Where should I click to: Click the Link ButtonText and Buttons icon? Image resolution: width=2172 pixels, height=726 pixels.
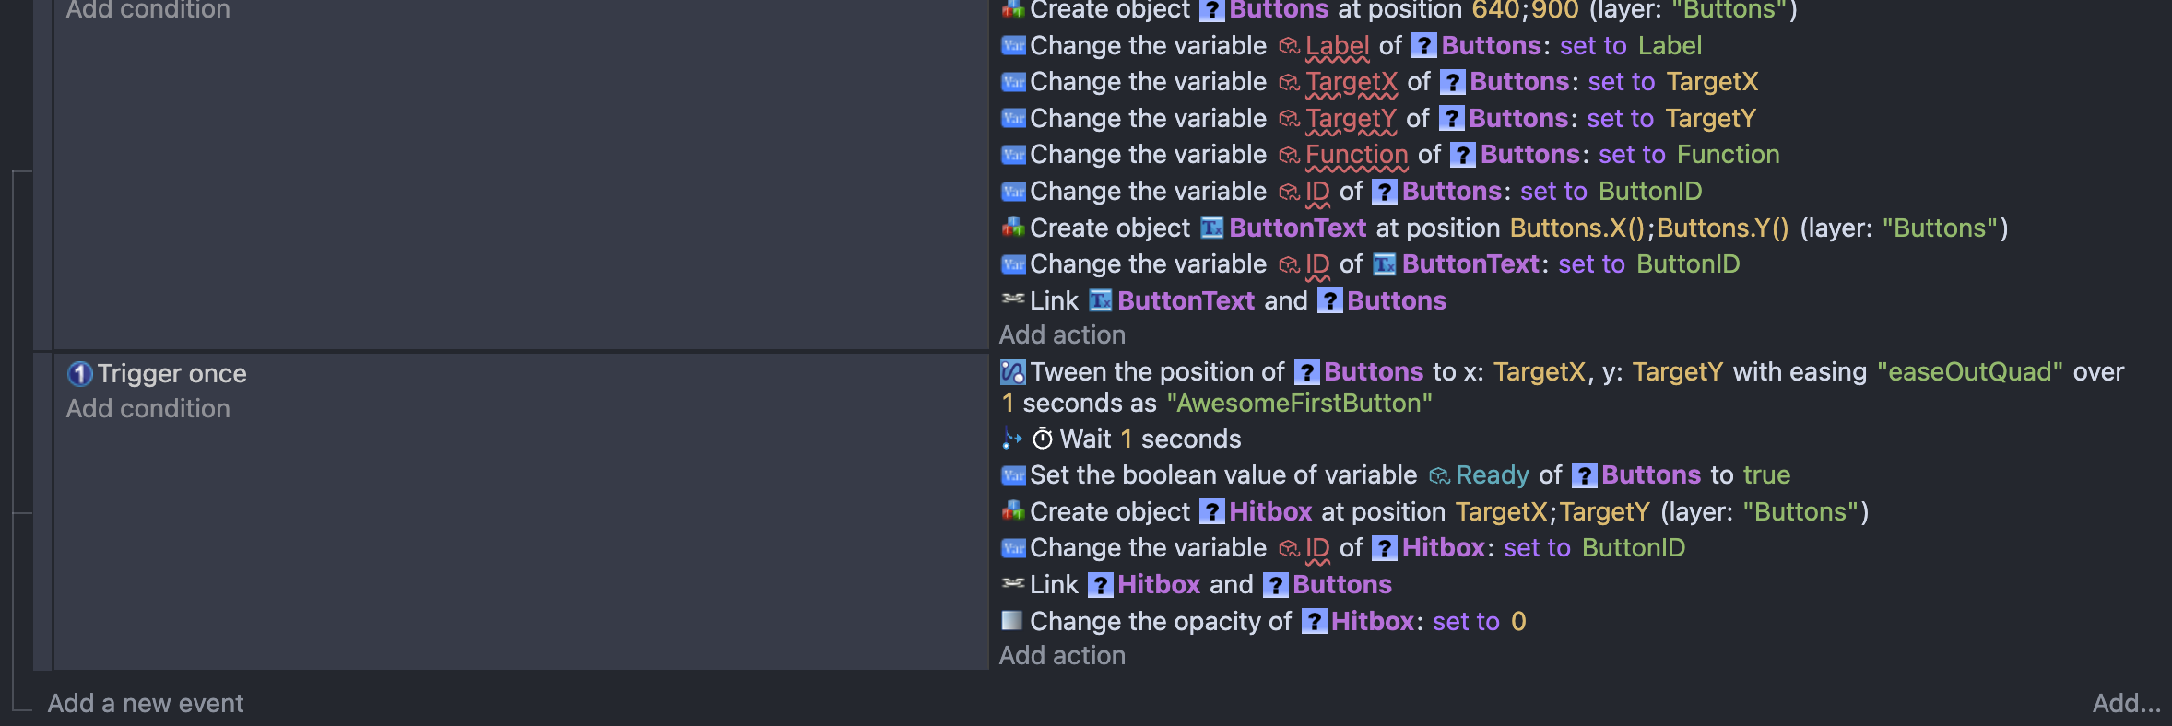pos(1013,299)
